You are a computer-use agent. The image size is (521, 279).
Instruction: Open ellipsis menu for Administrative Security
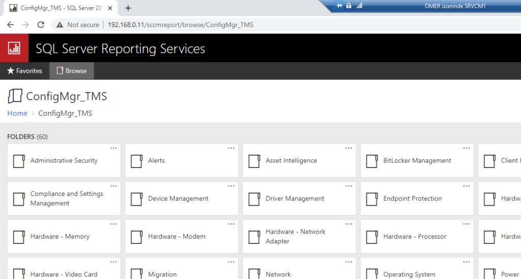tap(113, 148)
